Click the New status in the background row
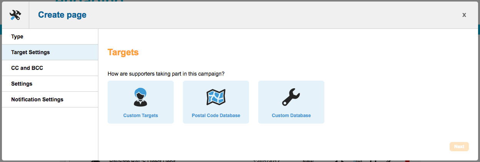This screenshot has height=162, width=480. tap(308, 160)
